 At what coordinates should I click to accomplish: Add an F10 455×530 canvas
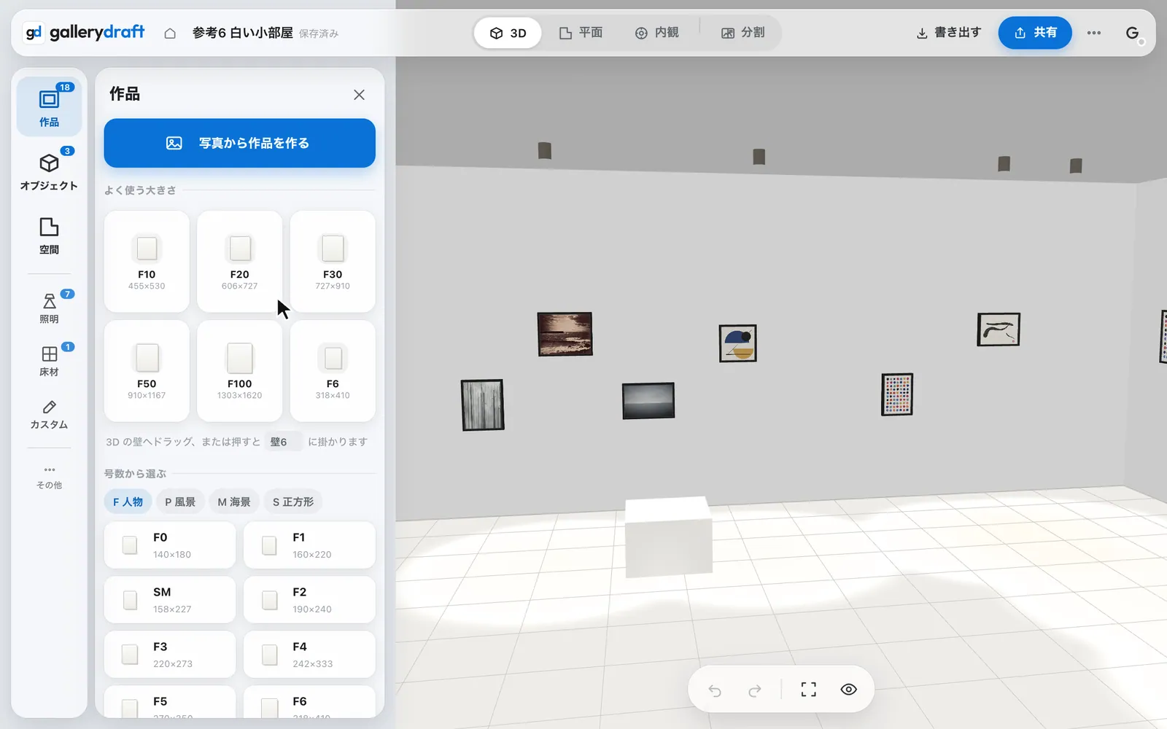pos(147,262)
